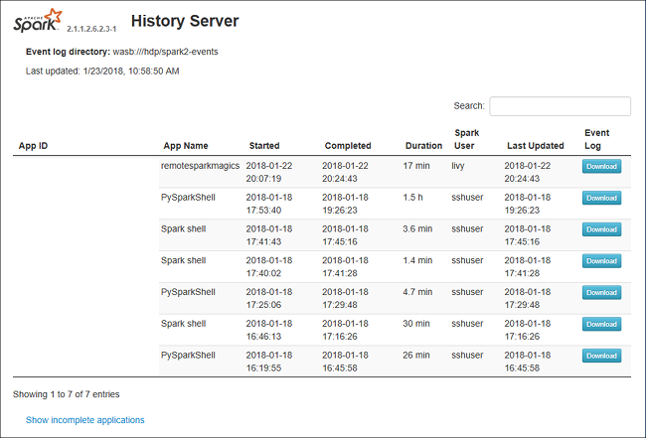
Task: Download event log for PySparkShell 1.5 h run
Action: pyautogui.click(x=601, y=198)
